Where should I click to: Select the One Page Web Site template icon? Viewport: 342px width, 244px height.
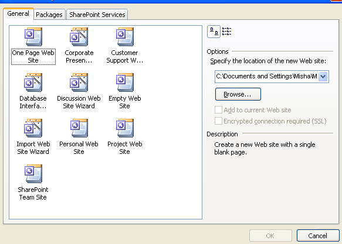click(x=33, y=37)
